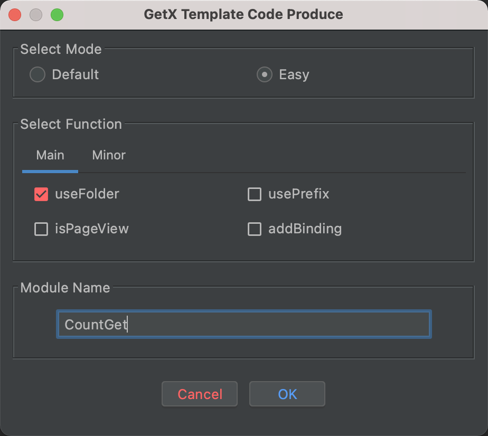Click the Select Function group heading

71,124
